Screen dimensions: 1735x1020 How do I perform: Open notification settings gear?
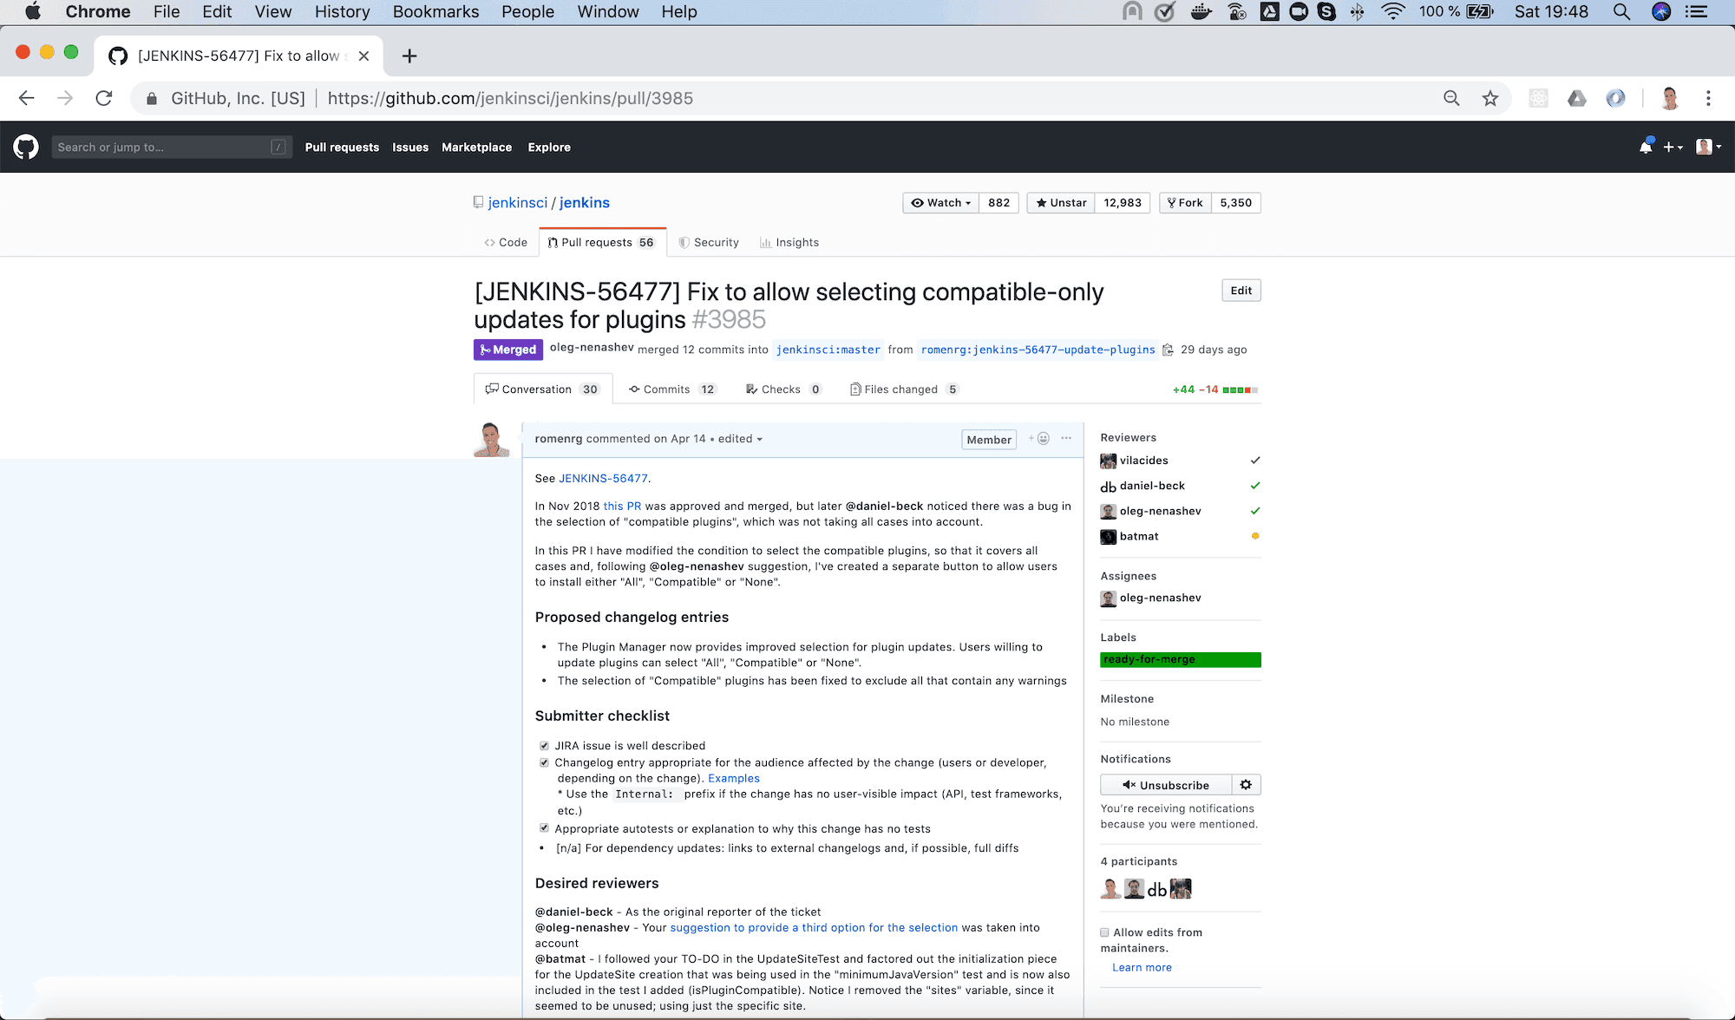pyautogui.click(x=1246, y=784)
